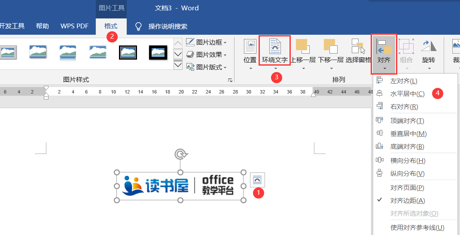Click the greyed 组合 group icon
The height and width of the screenshot is (235, 460).
pyautogui.click(x=406, y=46)
